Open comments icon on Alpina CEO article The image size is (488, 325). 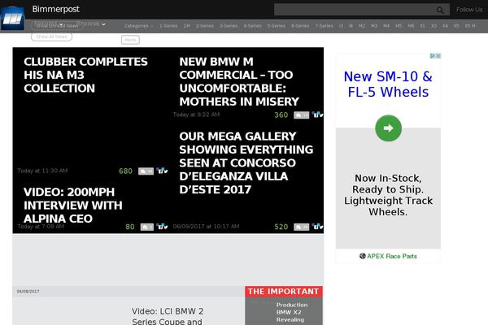coord(147,227)
